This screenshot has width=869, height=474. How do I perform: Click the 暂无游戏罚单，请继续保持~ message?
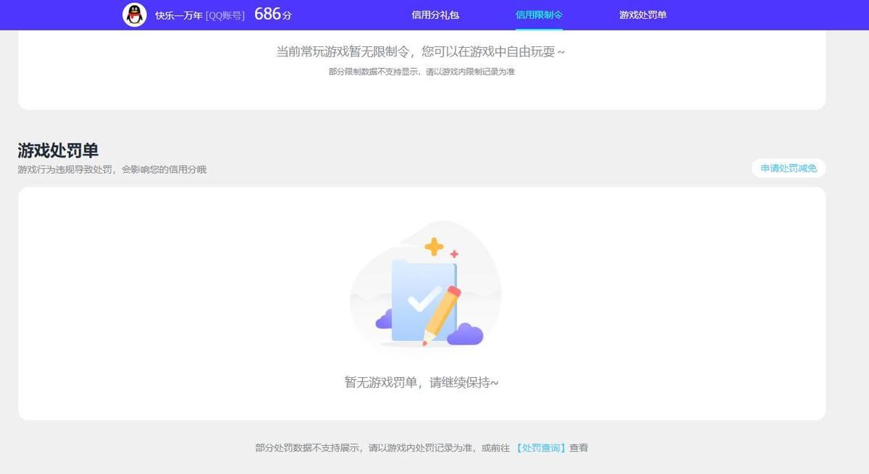click(421, 382)
